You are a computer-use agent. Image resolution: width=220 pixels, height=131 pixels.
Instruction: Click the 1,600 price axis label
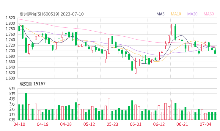tap(10, 78)
